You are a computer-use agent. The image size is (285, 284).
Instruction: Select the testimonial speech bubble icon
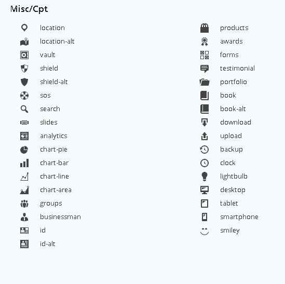pyautogui.click(x=205, y=69)
